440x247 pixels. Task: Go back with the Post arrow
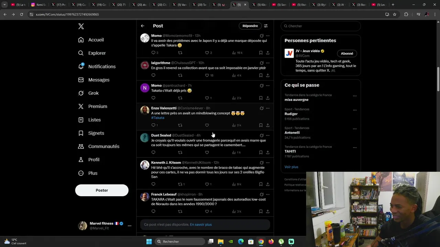click(143, 26)
